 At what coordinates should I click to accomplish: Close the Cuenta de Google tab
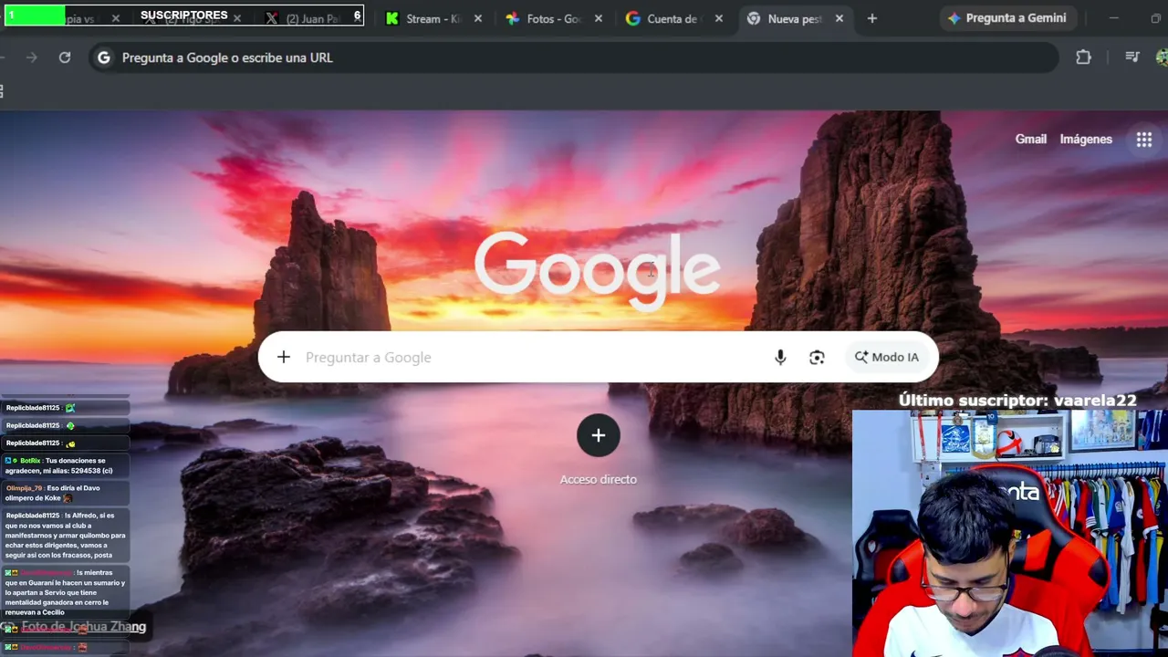[719, 18]
